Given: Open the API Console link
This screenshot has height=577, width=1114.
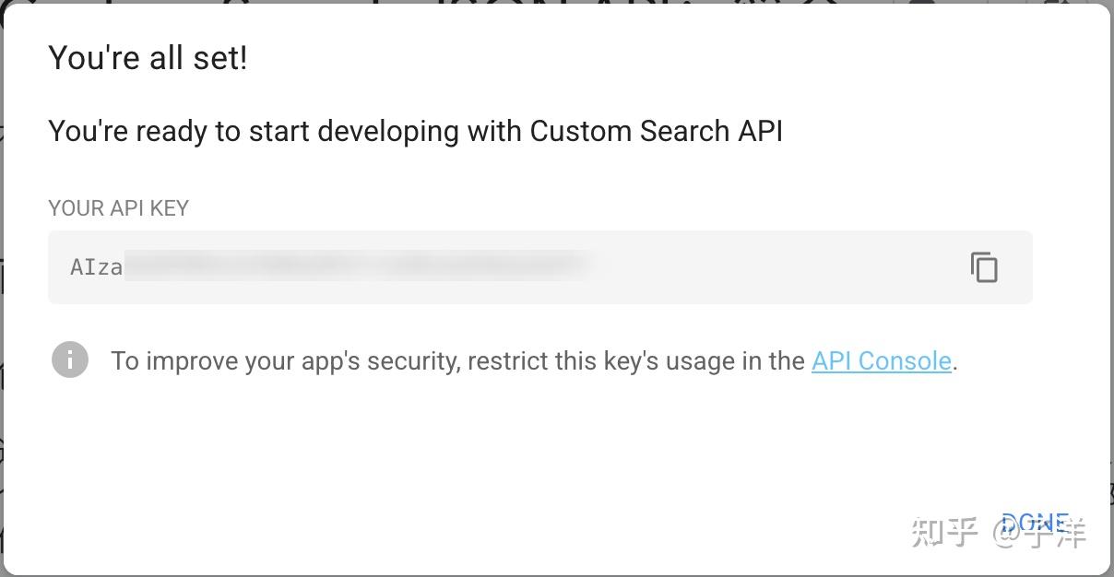Looking at the screenshot, I should 881,360.
